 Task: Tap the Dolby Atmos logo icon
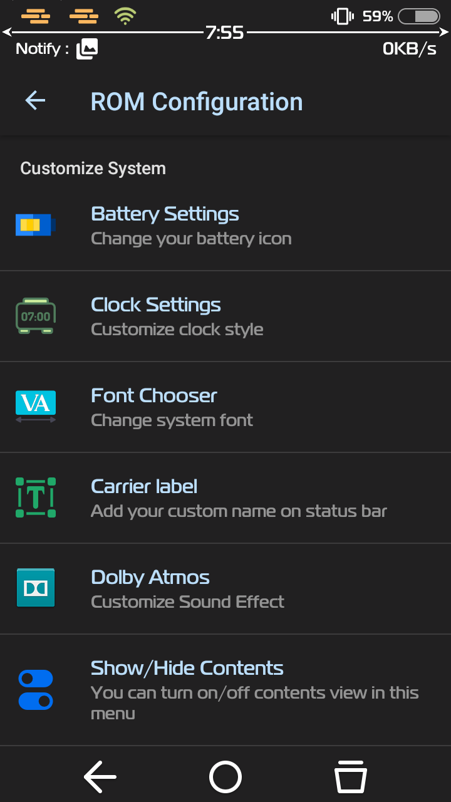click(36, 588)
